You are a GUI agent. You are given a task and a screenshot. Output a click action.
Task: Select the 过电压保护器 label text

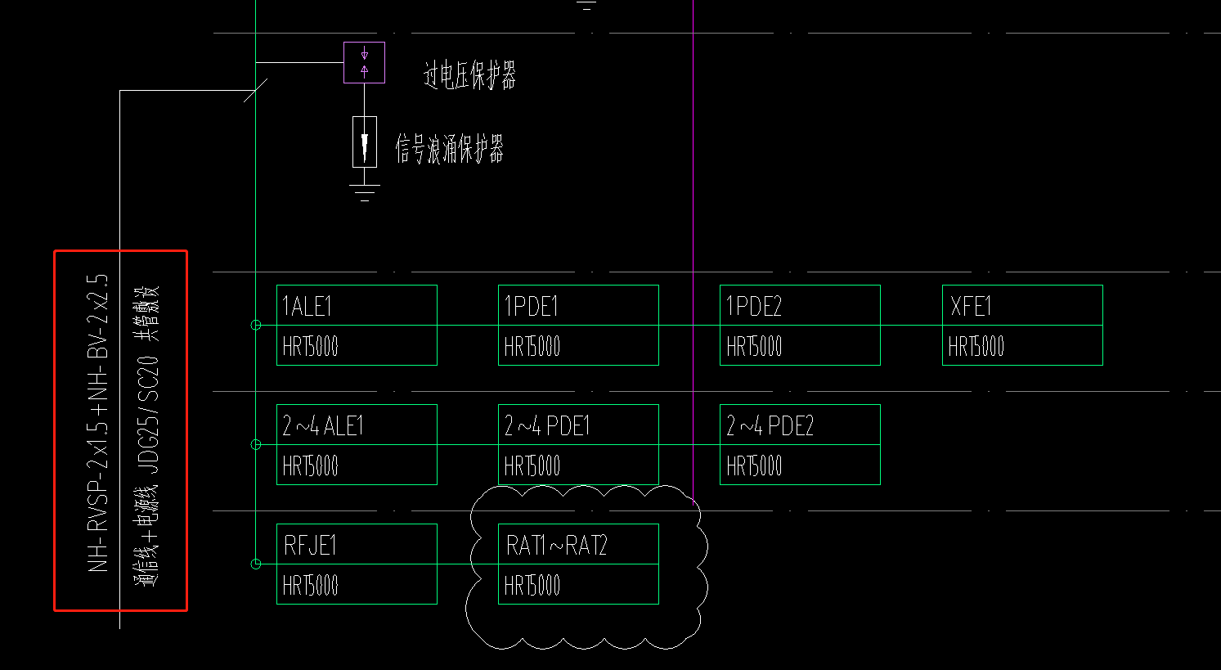tap(469, 75)
